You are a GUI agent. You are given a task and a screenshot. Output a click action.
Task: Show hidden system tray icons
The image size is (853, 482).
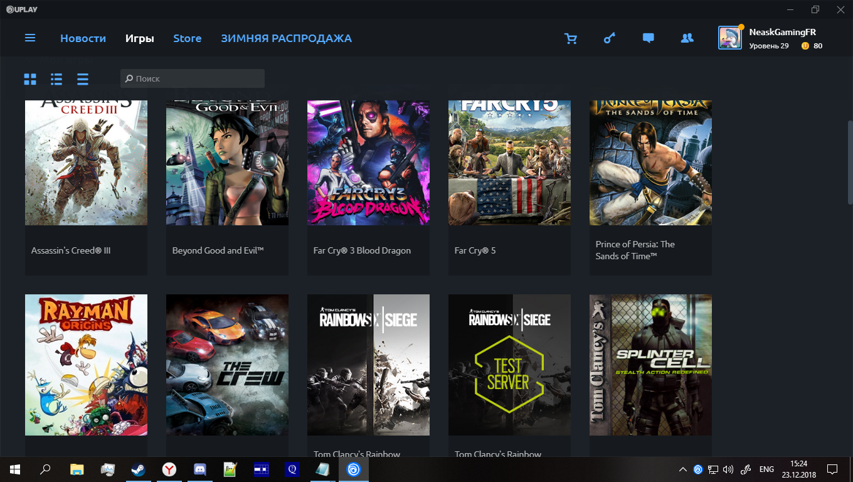(683, 469)
